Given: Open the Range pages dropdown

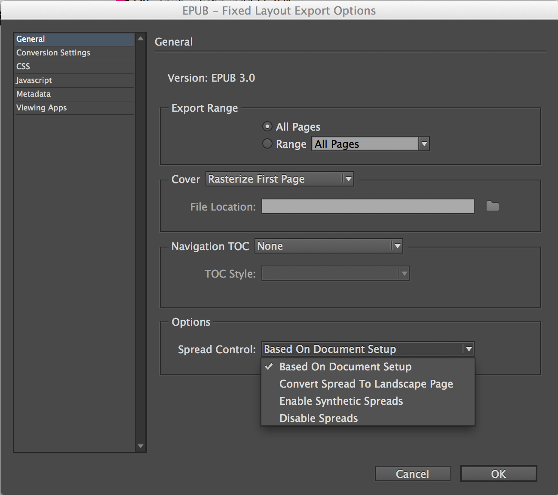Looking at the screenshot, I should point(424,144).
